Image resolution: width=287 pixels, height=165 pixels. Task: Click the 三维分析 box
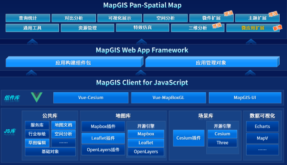click(198, 28)
